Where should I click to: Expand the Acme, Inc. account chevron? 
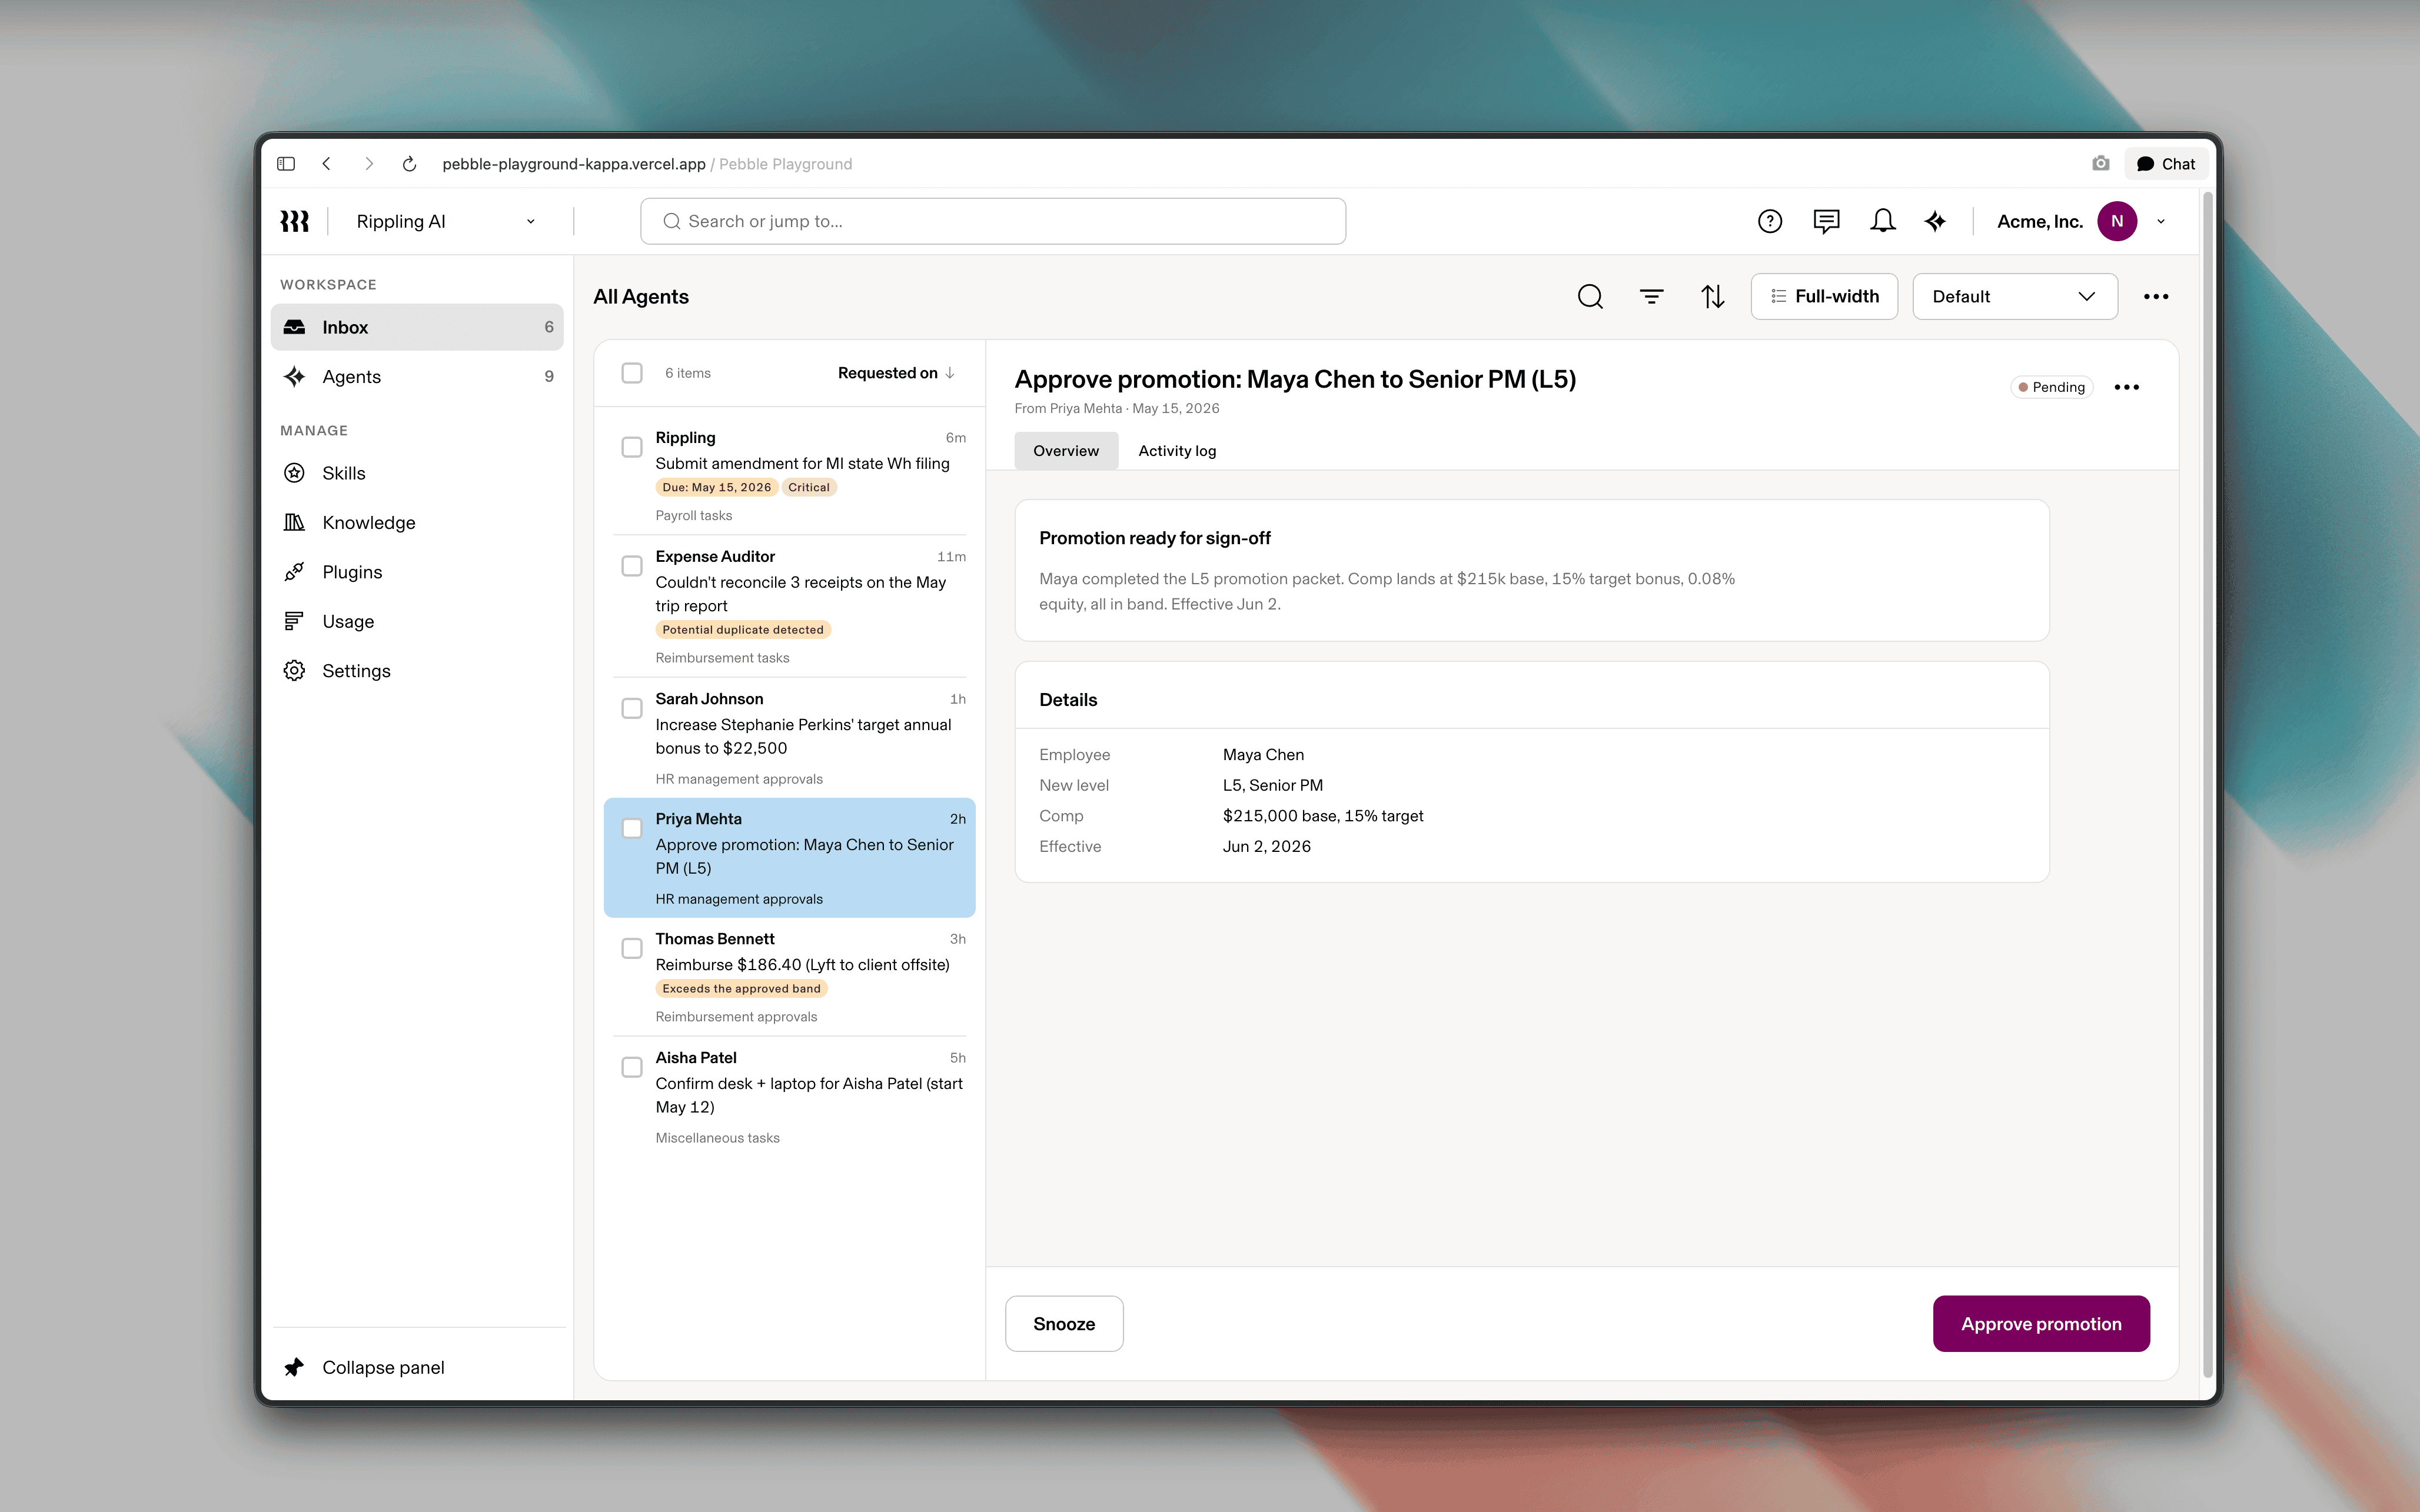[2161, 222]
